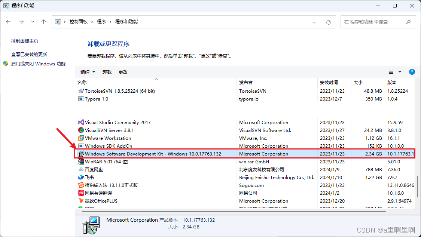Open the 组织 dropdown menu
The height and width of the screenshot is (237, 421).
click(88, 72)
